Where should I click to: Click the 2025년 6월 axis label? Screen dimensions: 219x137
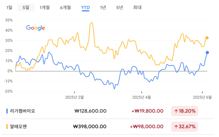(x=202, y=97)
